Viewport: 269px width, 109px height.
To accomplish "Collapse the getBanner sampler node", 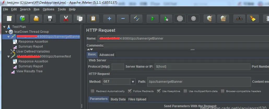I will (9, 37).
